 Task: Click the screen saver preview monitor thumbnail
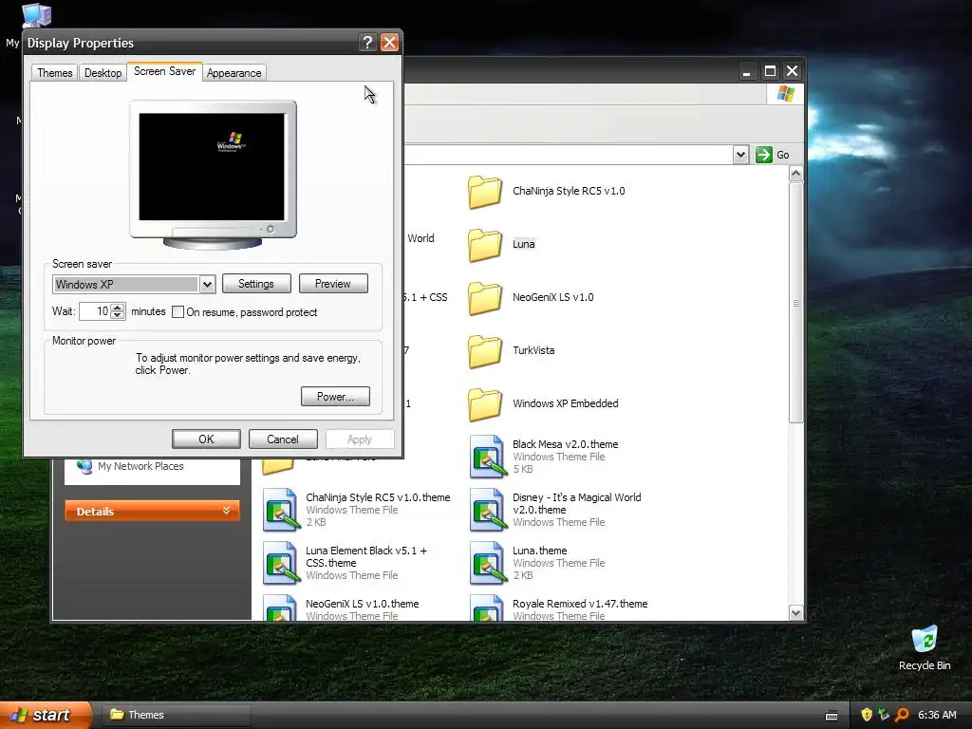tap(213, 174)
